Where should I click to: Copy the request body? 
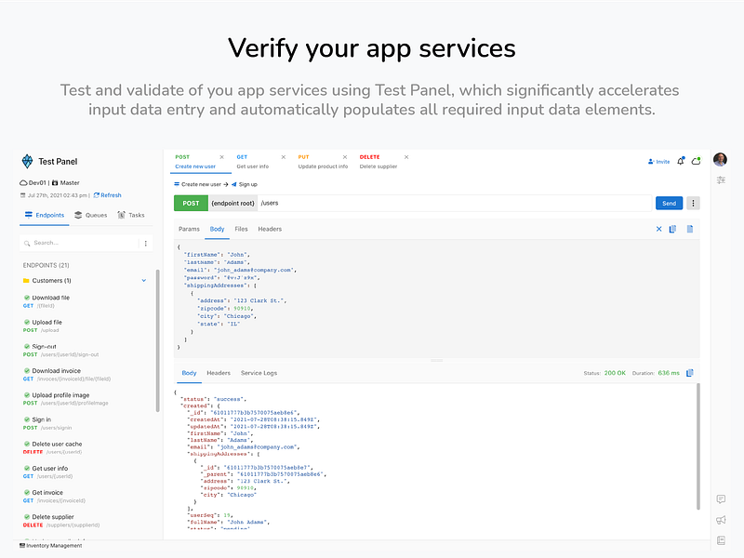click(672, 229)
